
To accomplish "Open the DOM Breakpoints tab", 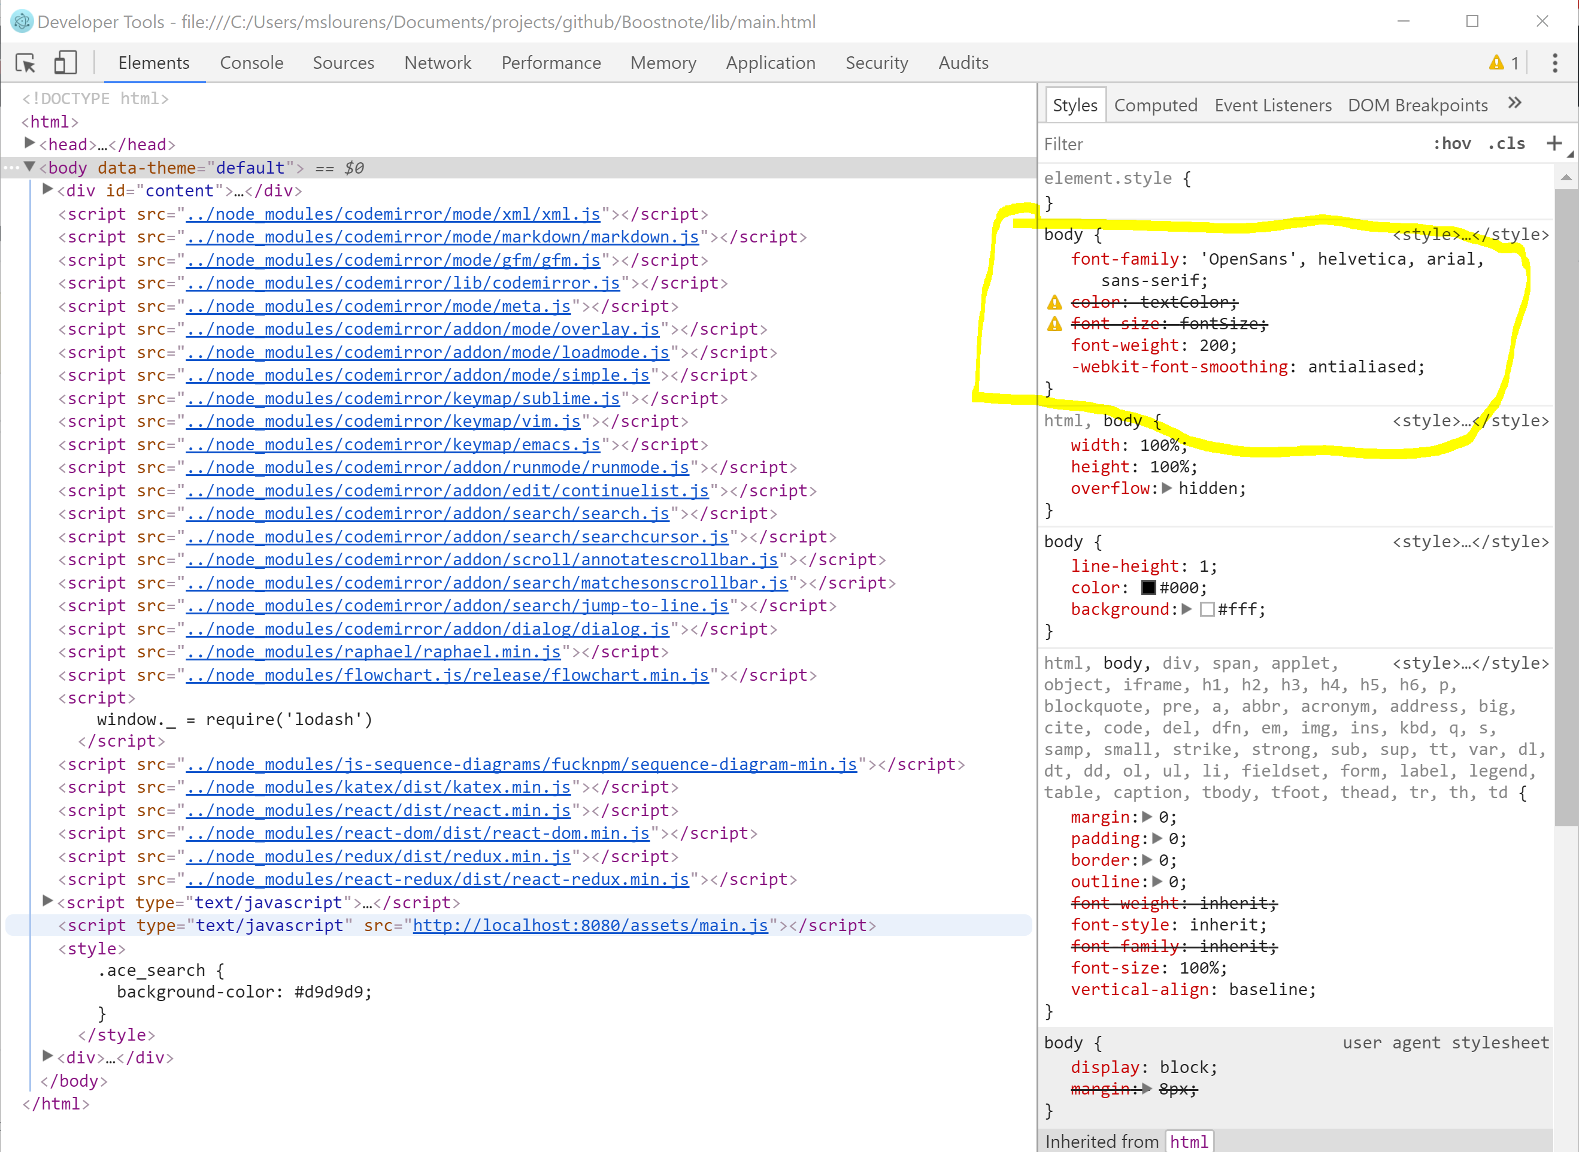I will pos(1418,105).
